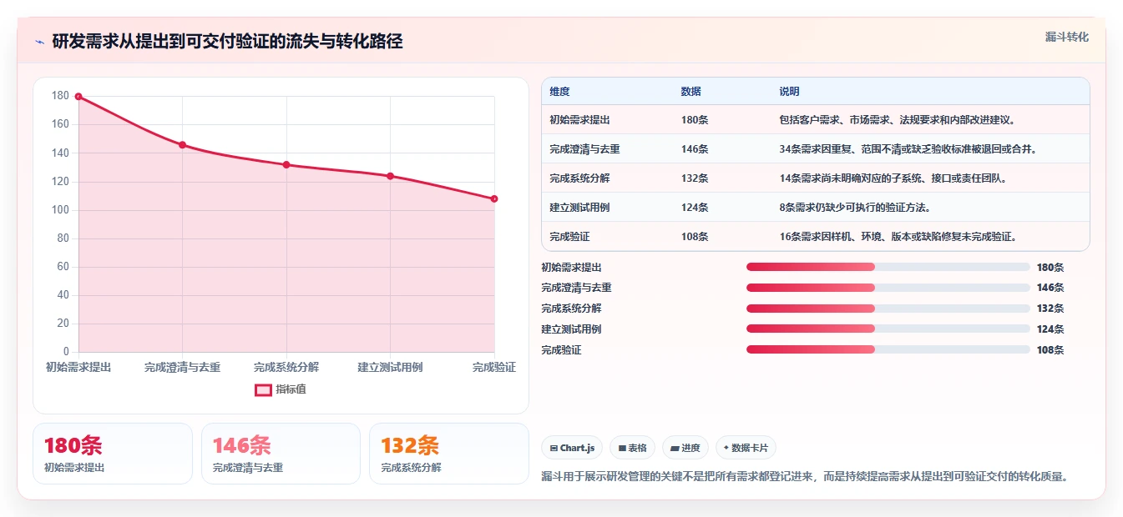Click the 建立测试用例 progress bar
1123x517 pixels.
point(888,329)
